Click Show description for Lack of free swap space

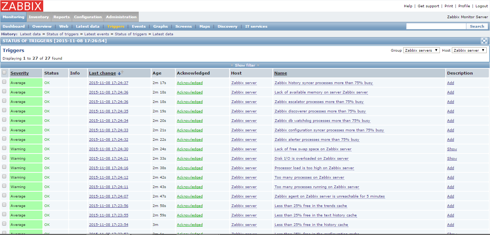coord(452,149)
